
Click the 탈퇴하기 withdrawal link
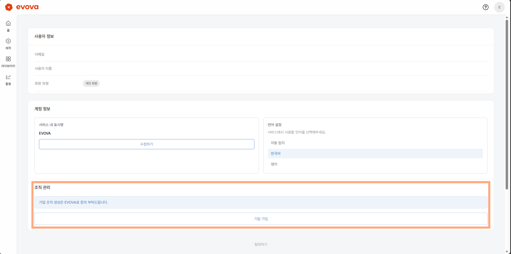(x=261, y=244)
